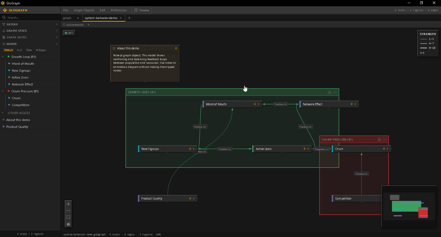
Task: Click pin icon on About this demo note
Action: point(176,48)
